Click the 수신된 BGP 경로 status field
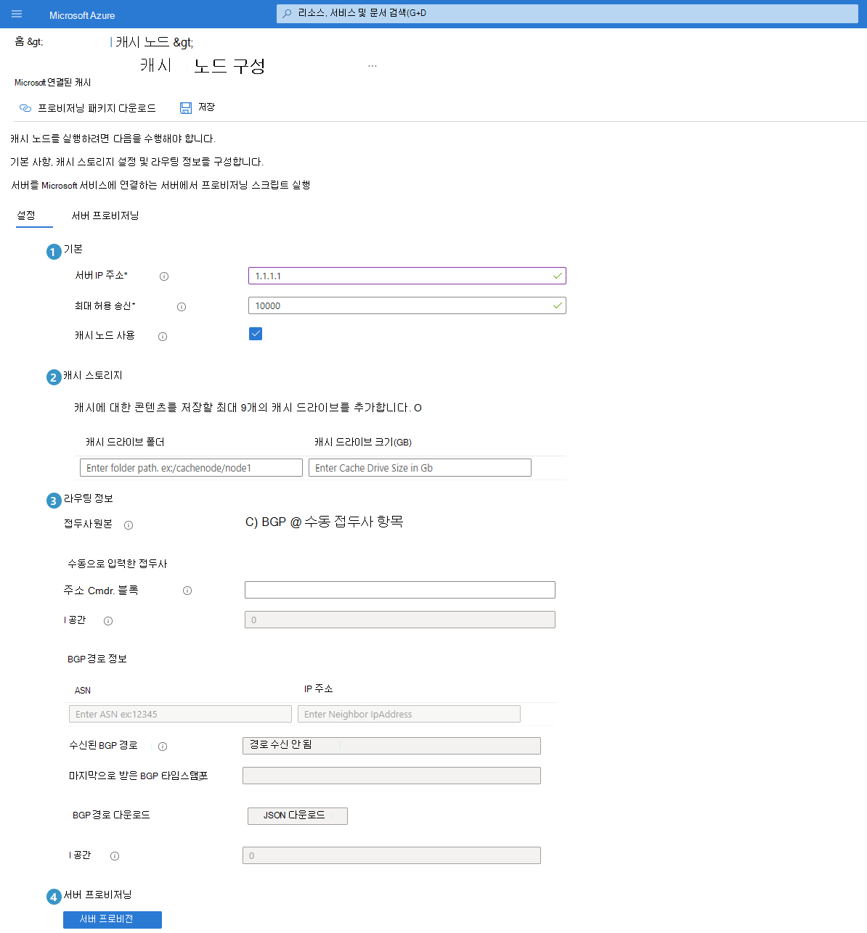 tap(391, 746)
